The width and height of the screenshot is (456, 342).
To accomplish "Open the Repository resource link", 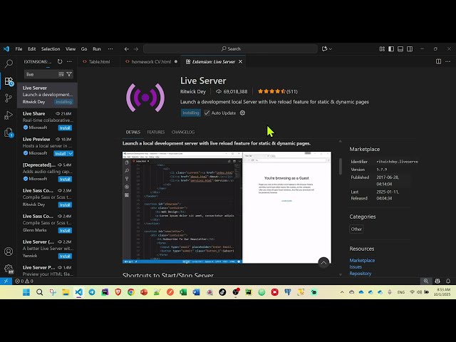I will 361,274.
